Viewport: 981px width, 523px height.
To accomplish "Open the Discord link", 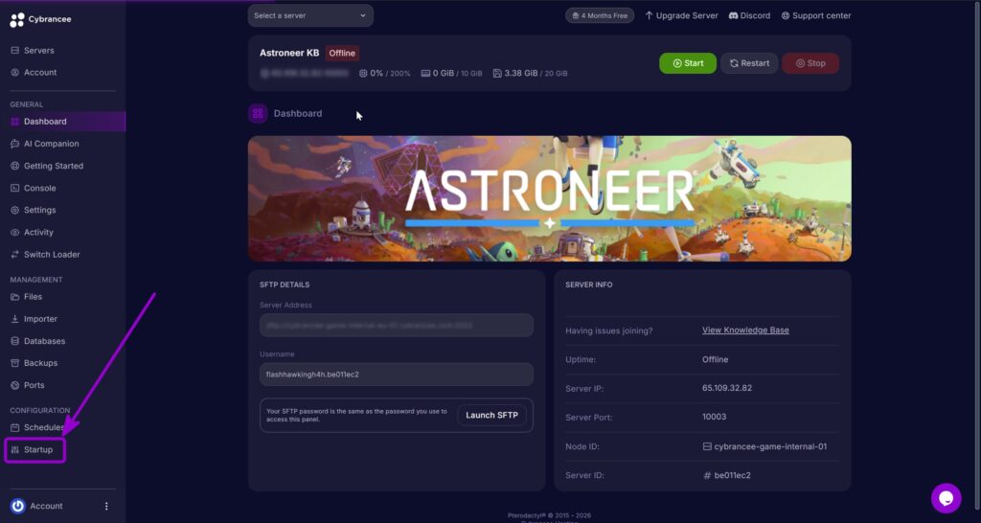I will 749,15.
